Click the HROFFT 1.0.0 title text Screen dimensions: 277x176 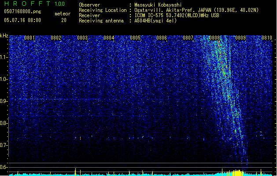coord(34,4)
